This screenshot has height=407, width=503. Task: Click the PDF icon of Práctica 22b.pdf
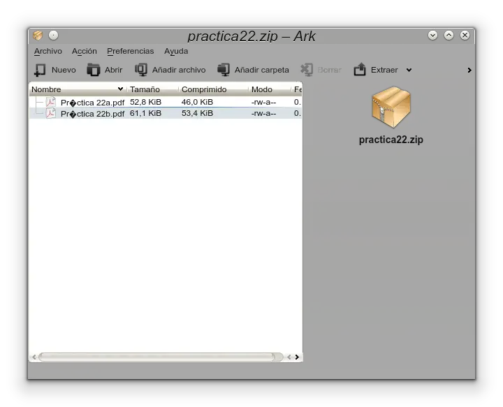pyautogui.click(x=51, y=114)
